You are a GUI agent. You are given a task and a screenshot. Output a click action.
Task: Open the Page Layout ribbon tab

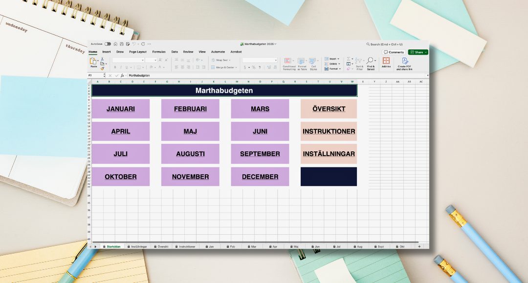137,52
